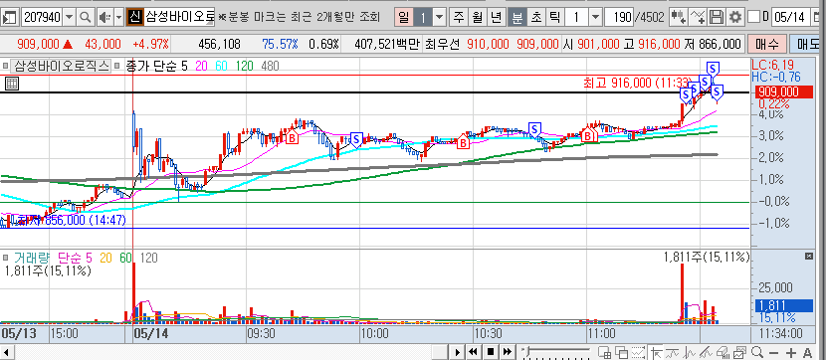Viewport: 826px width, 360px height.
Task: Open the data grid icon under chart title
Action: point(11,84)
